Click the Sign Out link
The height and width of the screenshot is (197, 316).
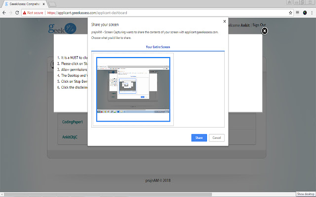point(259,25)
